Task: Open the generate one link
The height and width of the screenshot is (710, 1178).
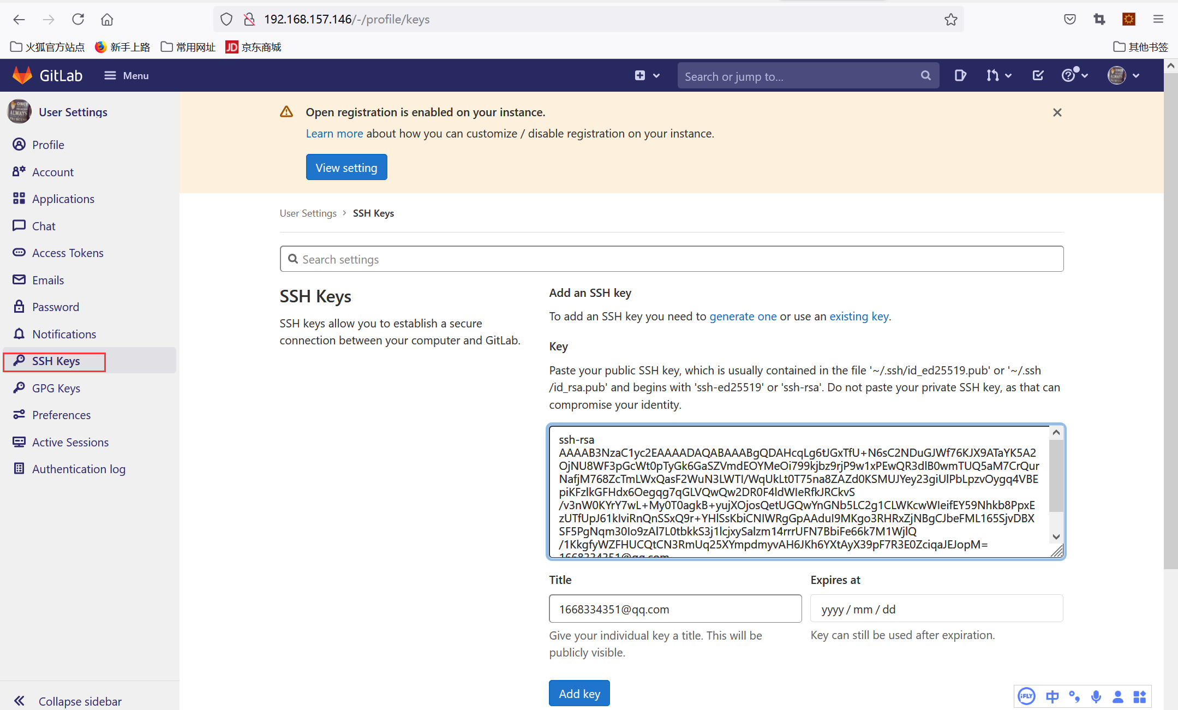Action: pos(743,317)
